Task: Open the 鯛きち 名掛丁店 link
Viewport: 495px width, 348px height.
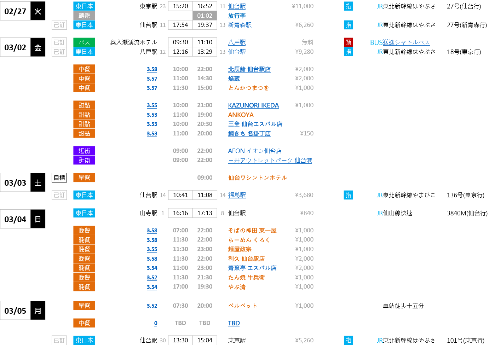Action: click(249, 133)
